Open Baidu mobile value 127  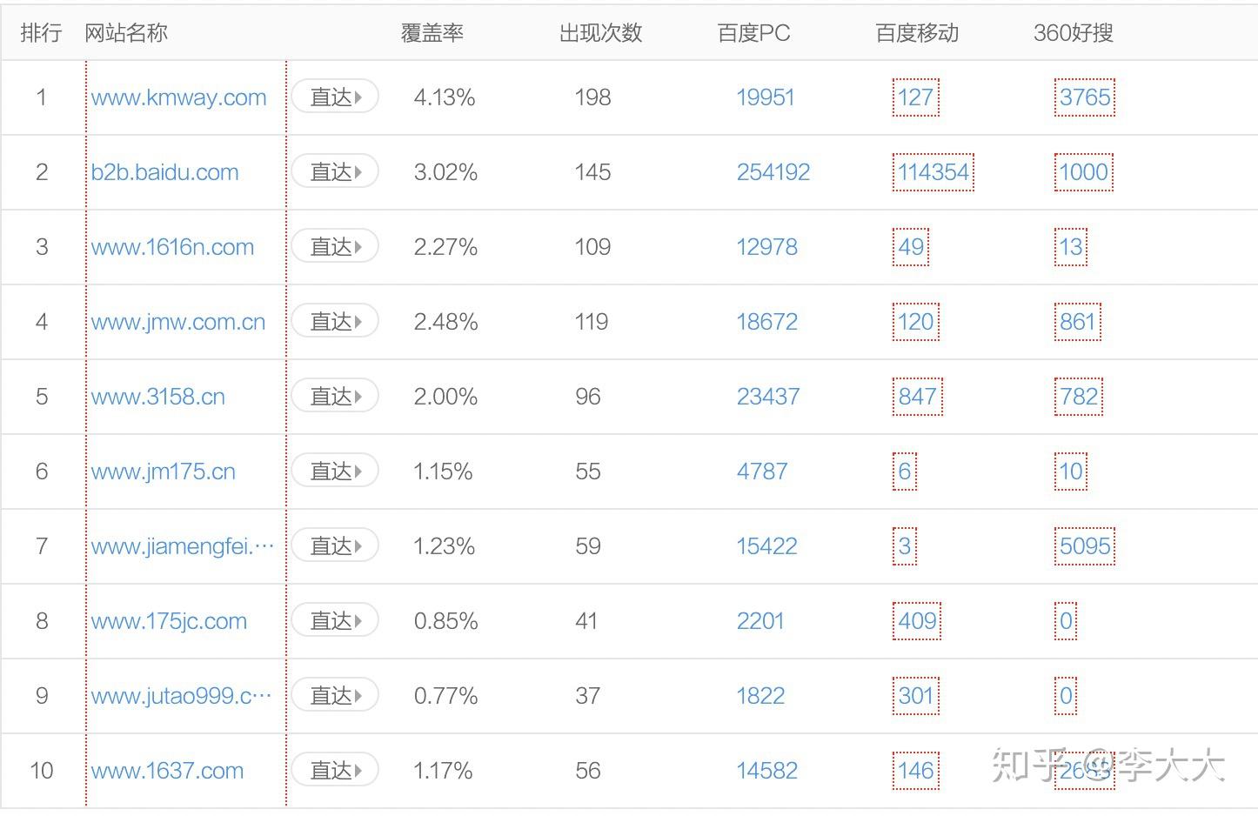(916, 97)
